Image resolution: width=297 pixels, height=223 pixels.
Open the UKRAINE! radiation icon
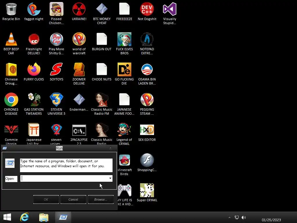(79, 9)
